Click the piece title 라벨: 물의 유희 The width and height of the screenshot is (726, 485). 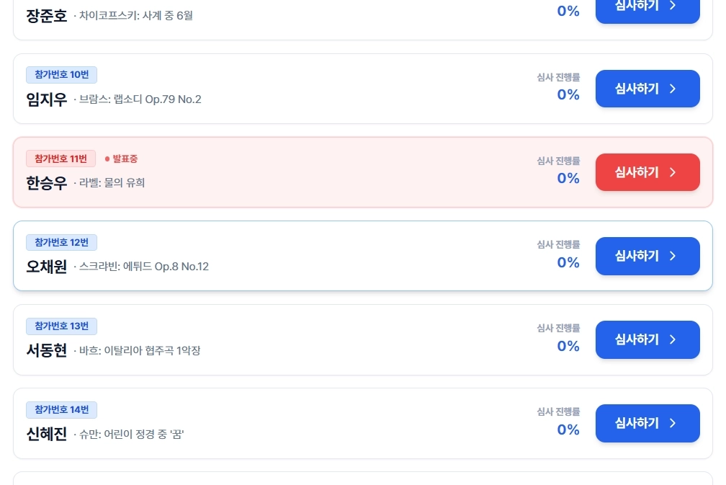click(112, 182)
